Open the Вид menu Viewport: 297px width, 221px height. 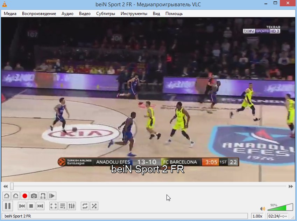click(156, 14)
